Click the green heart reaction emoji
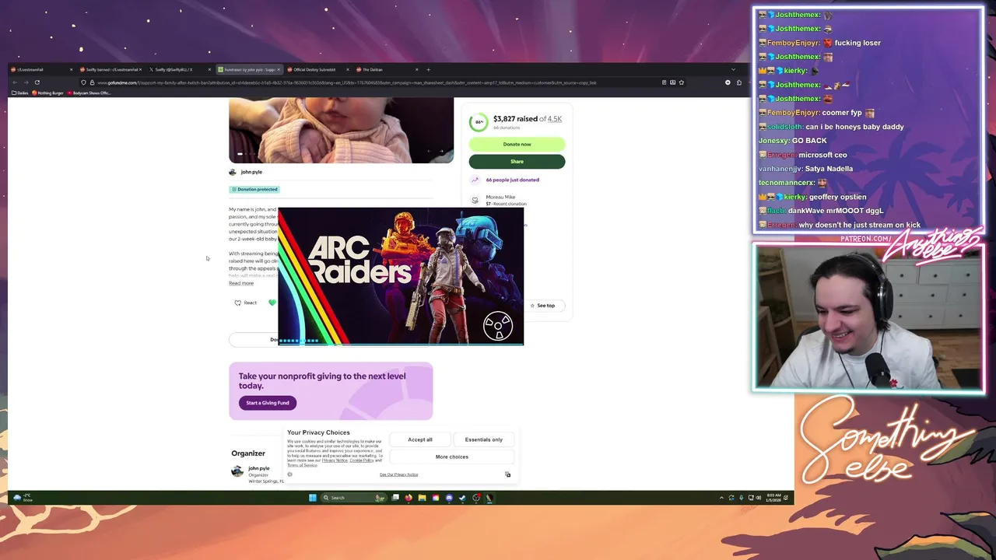Image resolution: width=996 pixels, height=560 pixels. (x=272, y=303)
